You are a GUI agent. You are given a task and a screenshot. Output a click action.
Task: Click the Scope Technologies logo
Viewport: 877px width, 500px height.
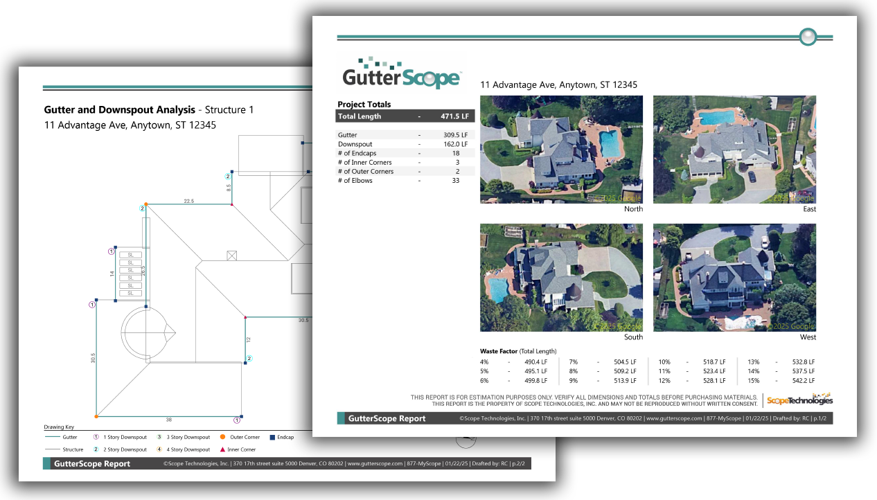tap(800, 400)
